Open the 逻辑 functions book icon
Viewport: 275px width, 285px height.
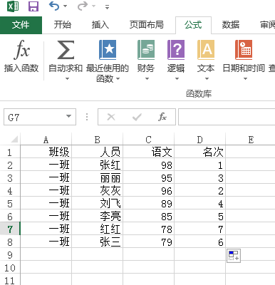click(x=176, y=50)
